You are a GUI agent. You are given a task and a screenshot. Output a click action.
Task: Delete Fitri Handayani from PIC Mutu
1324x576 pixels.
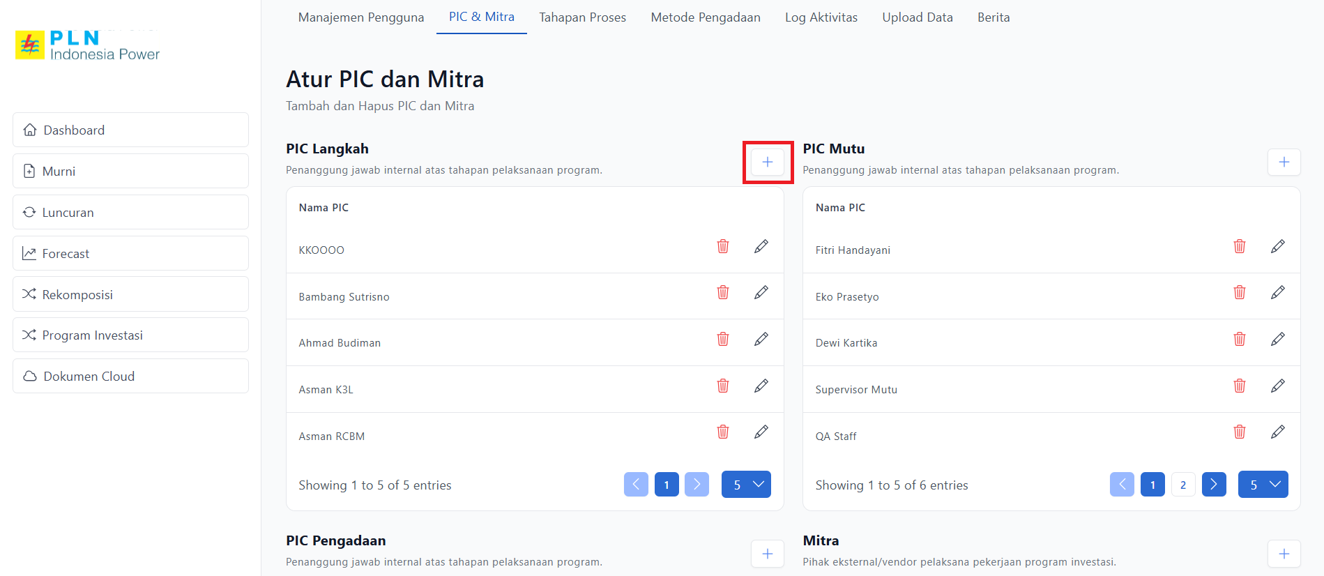1239,246
